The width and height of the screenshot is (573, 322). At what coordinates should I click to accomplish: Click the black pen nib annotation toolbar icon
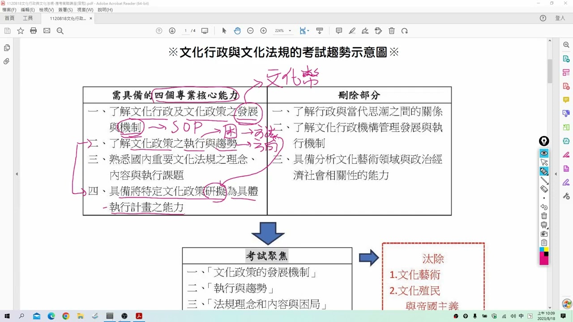pos(544,141)
